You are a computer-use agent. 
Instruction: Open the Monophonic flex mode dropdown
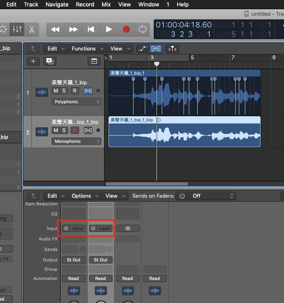[x=76, y=141]
